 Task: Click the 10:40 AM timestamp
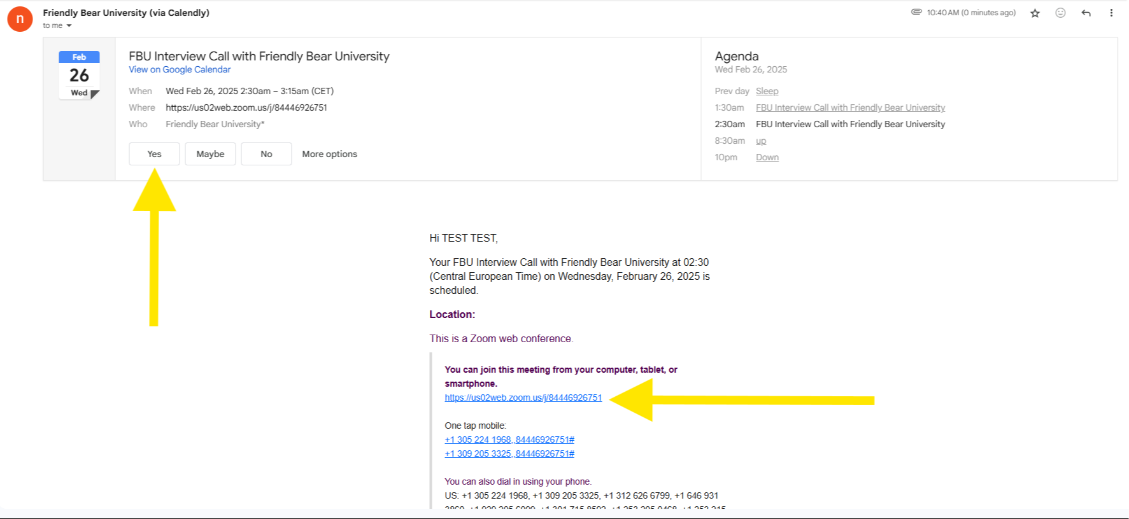click(x=971, y=13)
